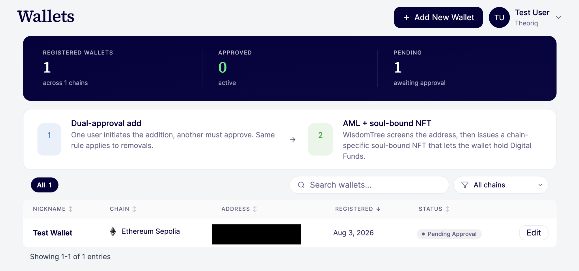The image size is (579, 271).
Task: Sort by the Chain column arrows
Action: pyautogui.click(x=134, y=209)
